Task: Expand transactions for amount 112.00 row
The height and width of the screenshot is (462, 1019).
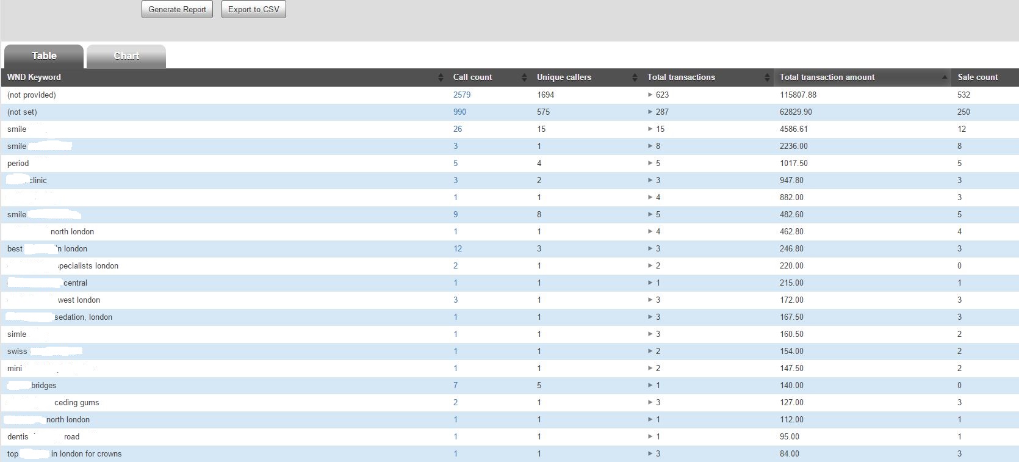Action: (650, 419)
